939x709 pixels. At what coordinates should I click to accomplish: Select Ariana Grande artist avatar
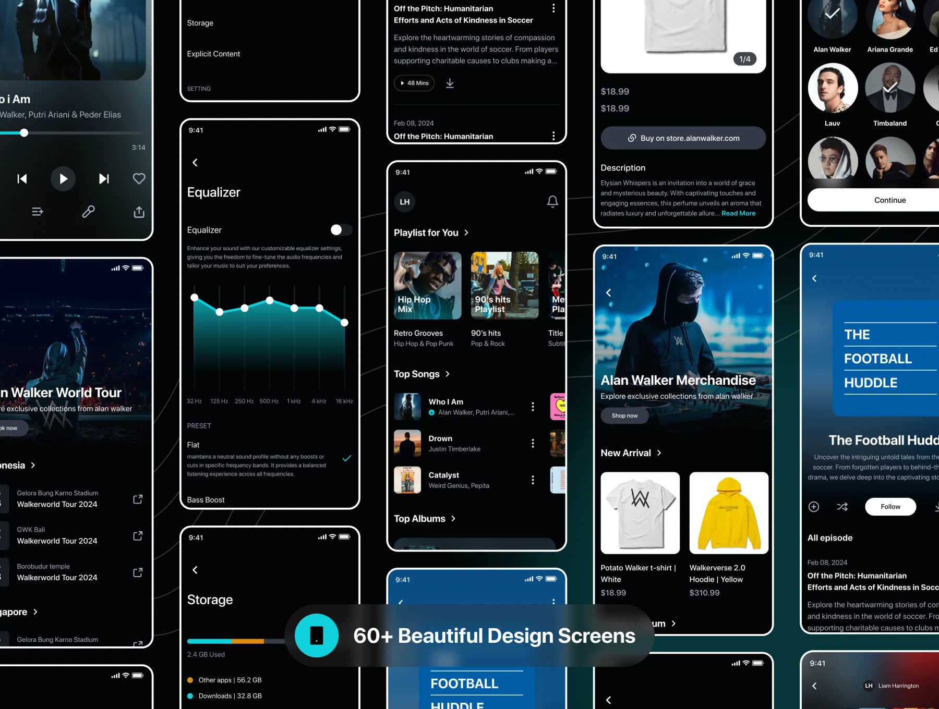click(x=890, y=15)
